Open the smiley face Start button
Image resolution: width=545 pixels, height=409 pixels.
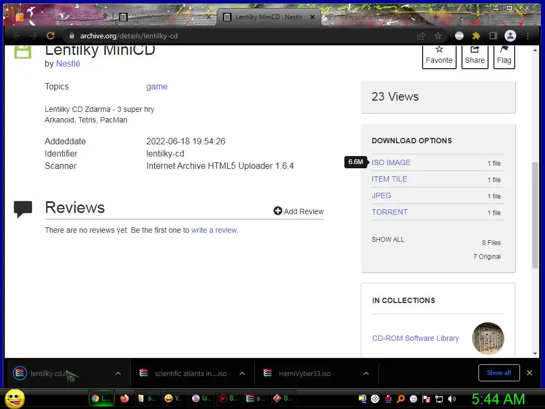[x=14, y=398]
